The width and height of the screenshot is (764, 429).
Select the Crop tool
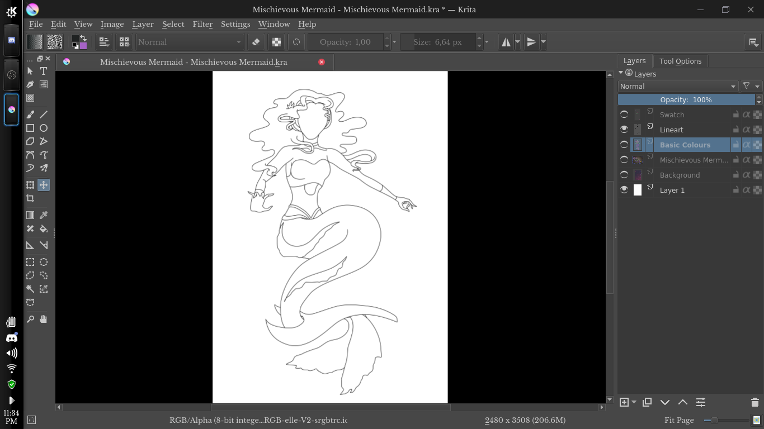click(30, 198)
